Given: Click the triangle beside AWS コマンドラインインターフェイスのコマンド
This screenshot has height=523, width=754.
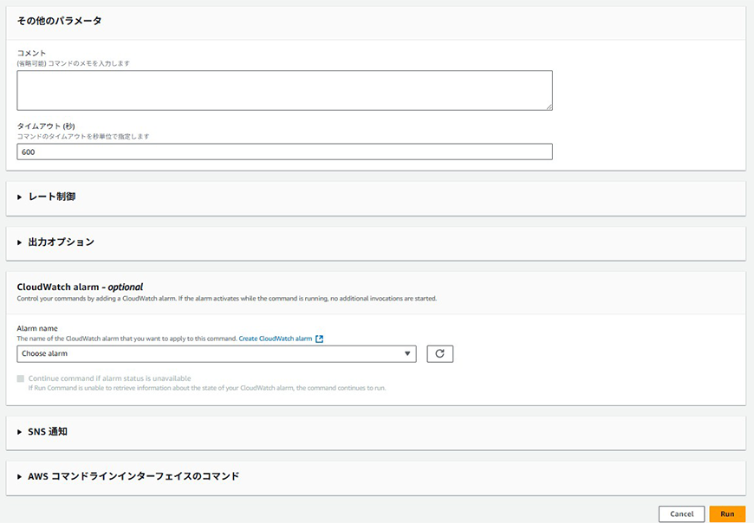Looking at the screenshot, I should point(20,476).
